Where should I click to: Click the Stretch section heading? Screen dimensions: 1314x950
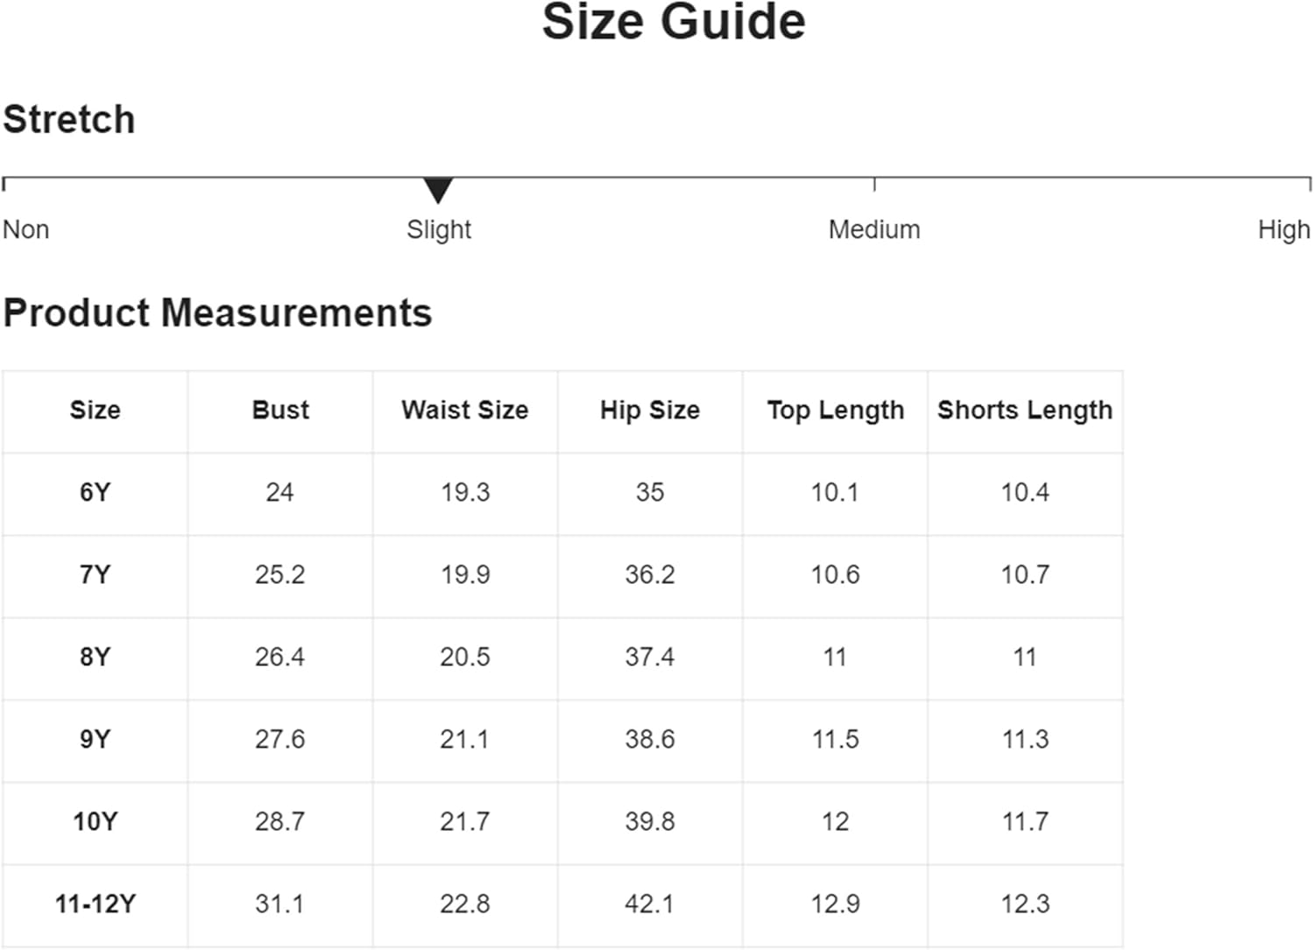point(69,119)
